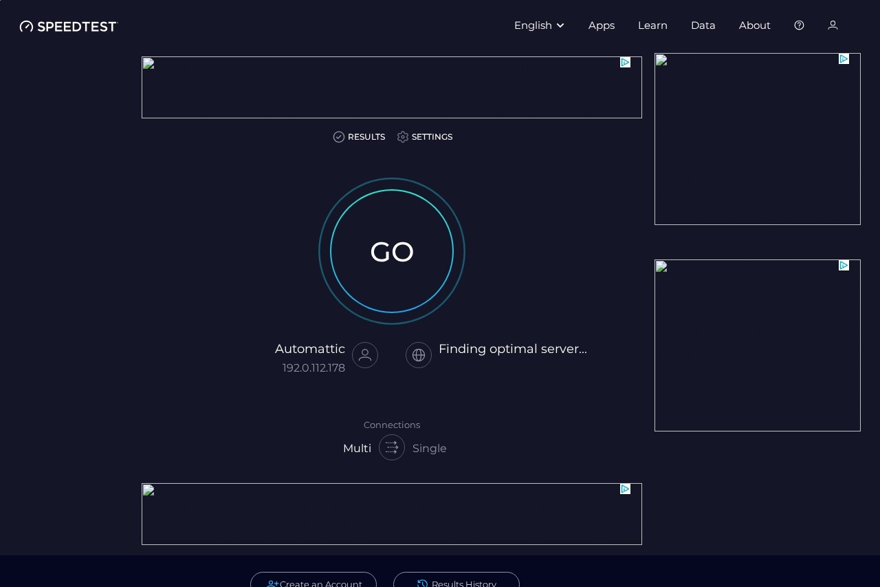Click AdChoices icon on top banner ad
This screenshot has width=880, height=587.
[x=626, y=63]
